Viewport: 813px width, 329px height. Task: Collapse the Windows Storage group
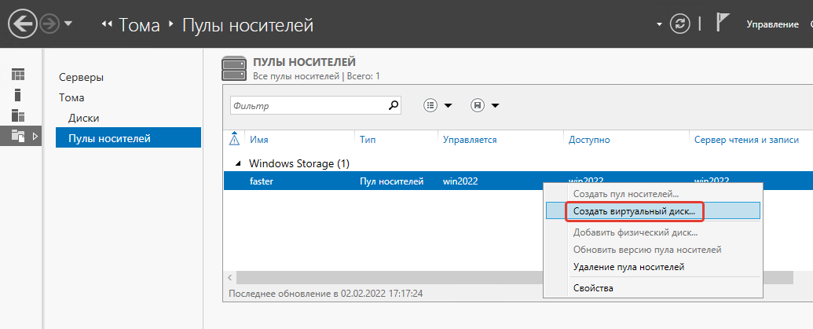click(238, 163)
